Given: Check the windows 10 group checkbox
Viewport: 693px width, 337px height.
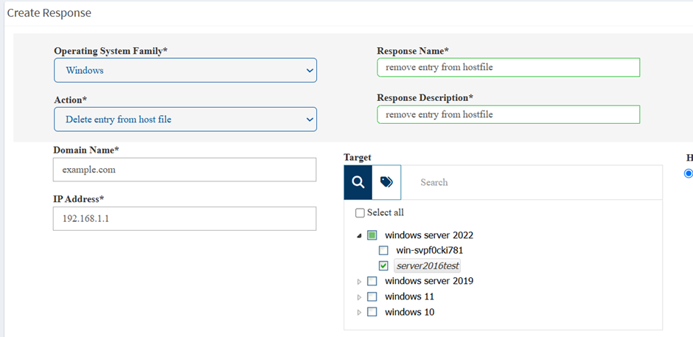Looking at the screenshot, I should (372, 312).
